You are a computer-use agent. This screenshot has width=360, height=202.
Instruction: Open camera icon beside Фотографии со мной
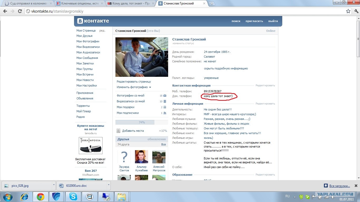165,96
